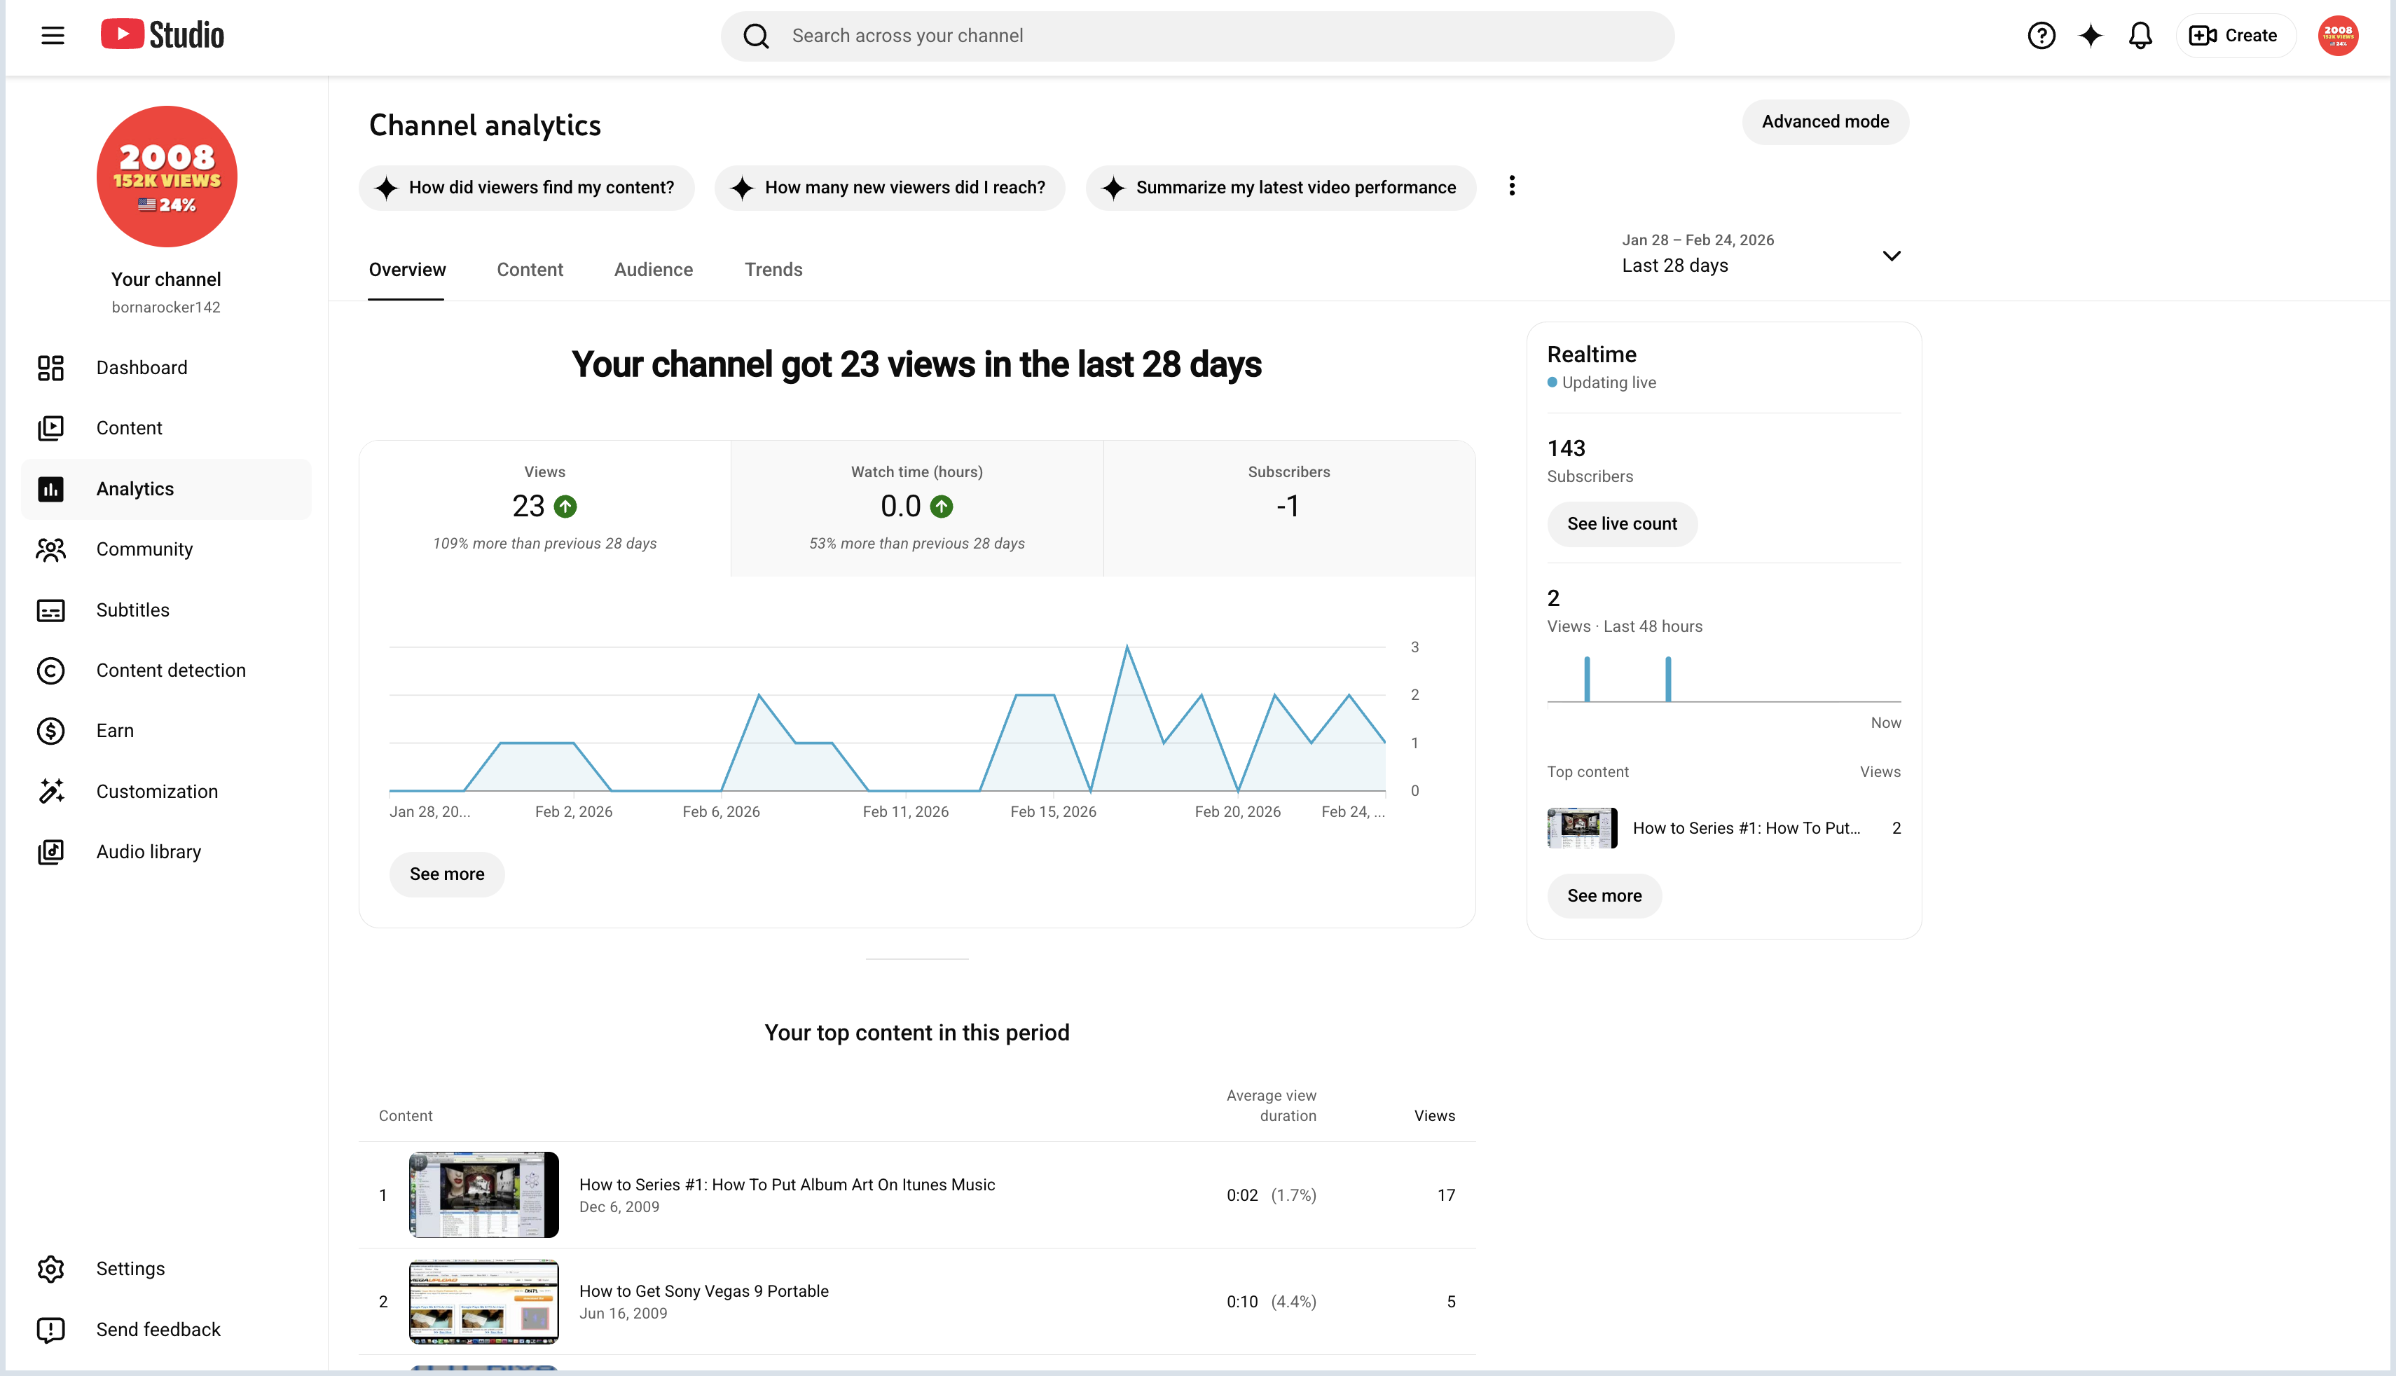
Task: Click 'How did viewers find my content?' chip
Action: 526,188
